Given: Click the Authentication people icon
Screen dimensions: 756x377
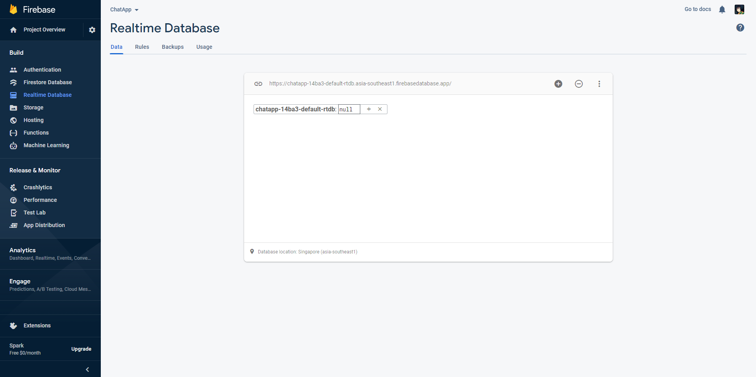Looking at the screenshot, I should point(13,70).
